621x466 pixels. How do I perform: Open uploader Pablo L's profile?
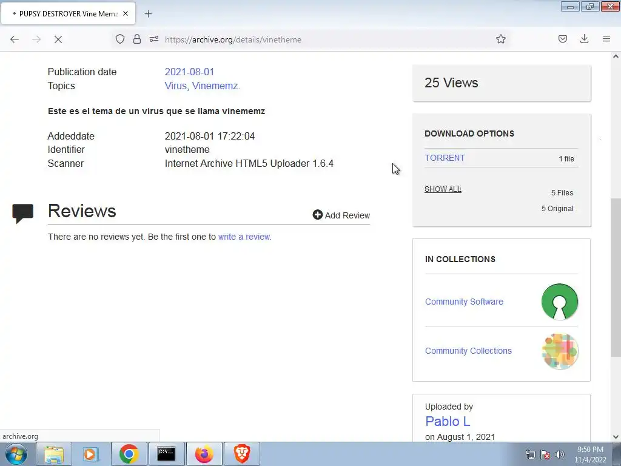point(448,421)
